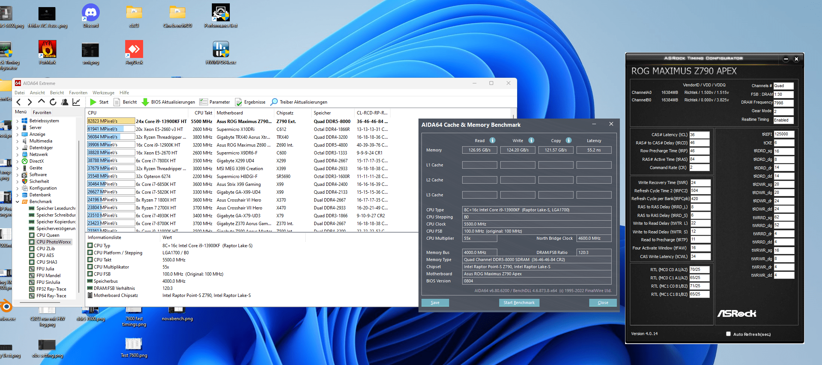Expand the Anzeige tree node

(x=17, y=134)
